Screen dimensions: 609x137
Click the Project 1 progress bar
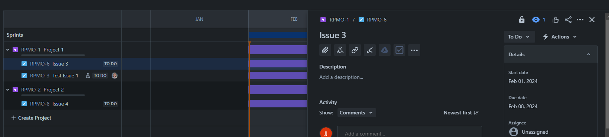[x=53, y=55]
